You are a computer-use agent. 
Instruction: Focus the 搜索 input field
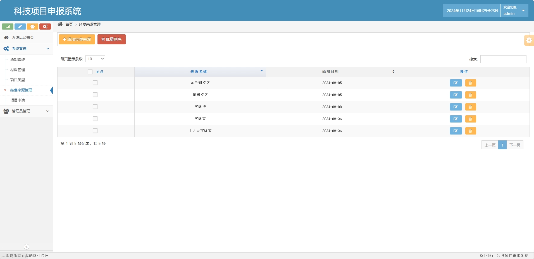tap(503, 59)
